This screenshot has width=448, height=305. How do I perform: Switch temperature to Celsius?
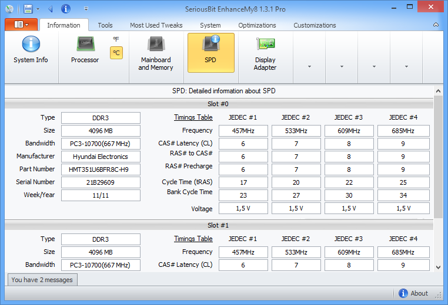116,53
